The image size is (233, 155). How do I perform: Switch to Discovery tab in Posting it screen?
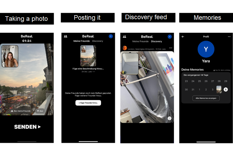tap(98, 41)
